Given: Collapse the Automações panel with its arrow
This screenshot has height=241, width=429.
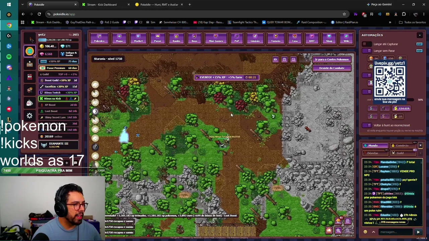Looking at the screenshot, I should pos(420,35).
